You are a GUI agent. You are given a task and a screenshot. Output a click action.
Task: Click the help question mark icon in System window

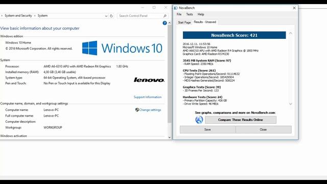(165, 23)
